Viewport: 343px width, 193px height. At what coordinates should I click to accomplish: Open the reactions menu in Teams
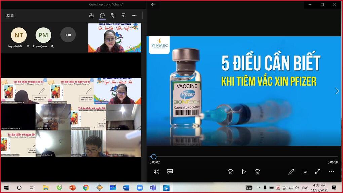click(113, 15)
